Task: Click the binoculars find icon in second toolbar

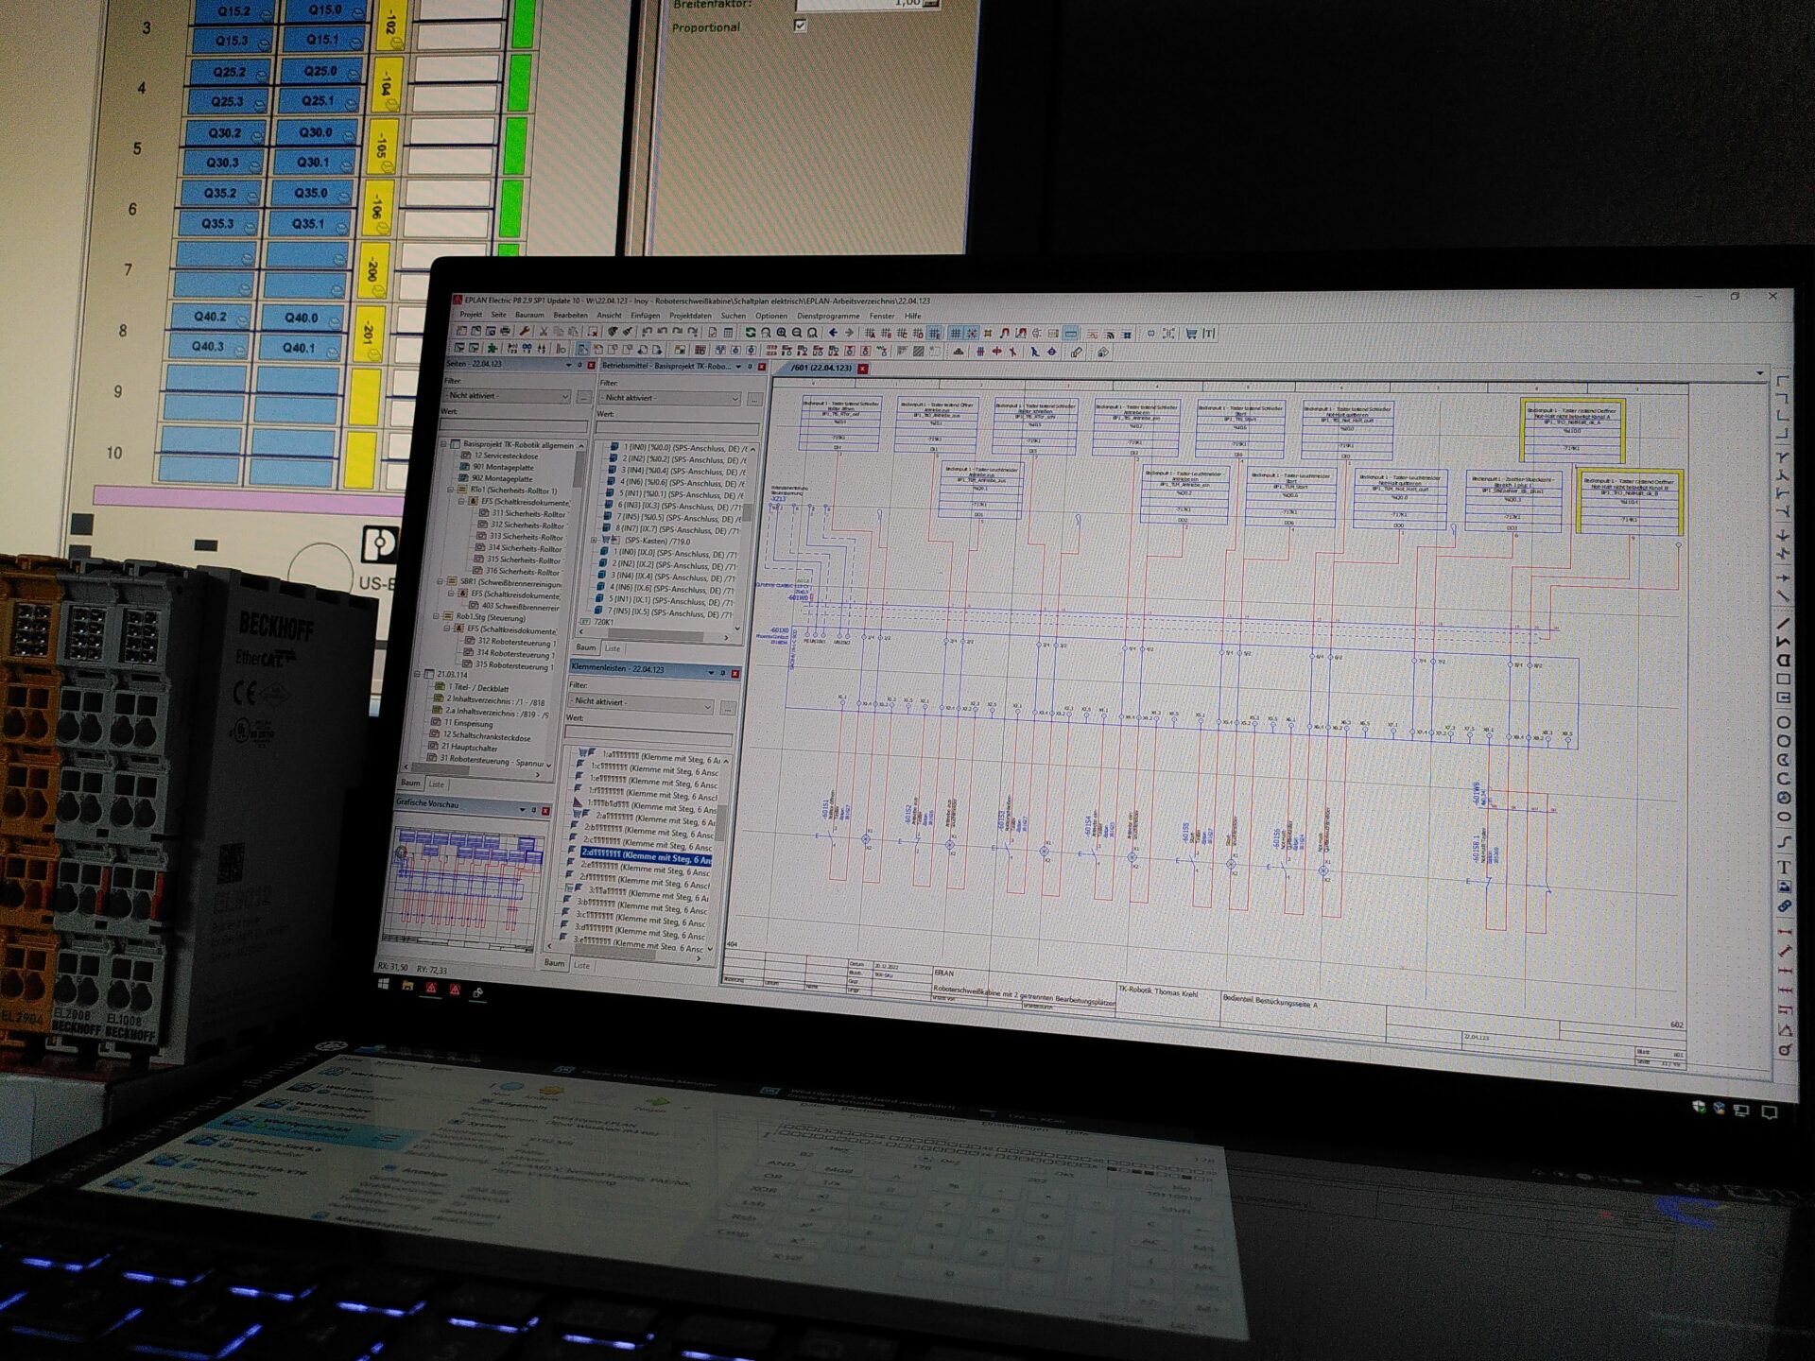Action: [527, 349]
